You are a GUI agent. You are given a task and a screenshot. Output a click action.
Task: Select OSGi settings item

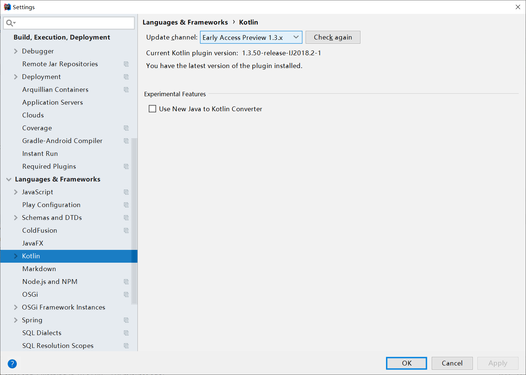click(30, 295)
